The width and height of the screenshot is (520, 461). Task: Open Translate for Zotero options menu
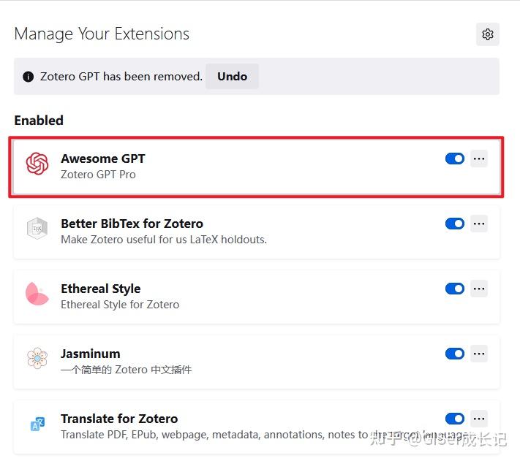[479, 419]
